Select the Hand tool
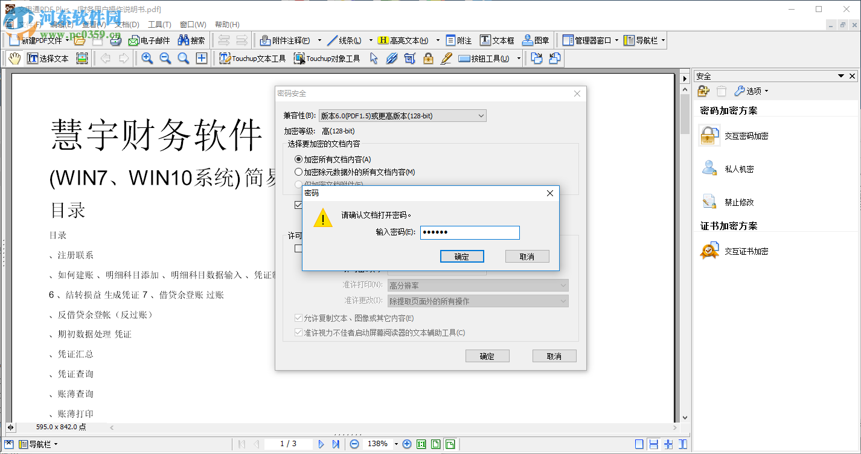This screenshot has height=454, width=861. (x=13, y=58)
